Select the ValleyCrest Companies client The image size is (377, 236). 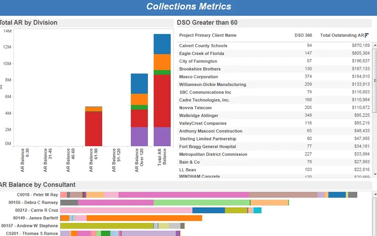[x=203, y=123]
